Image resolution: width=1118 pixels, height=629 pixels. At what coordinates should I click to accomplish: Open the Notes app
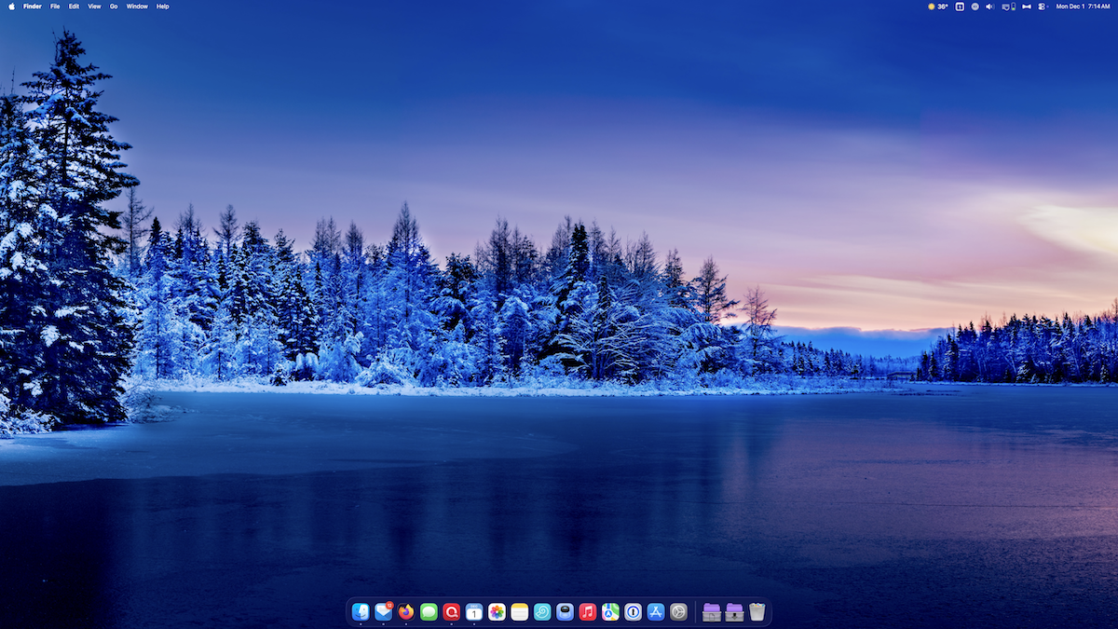coord(517,612)
